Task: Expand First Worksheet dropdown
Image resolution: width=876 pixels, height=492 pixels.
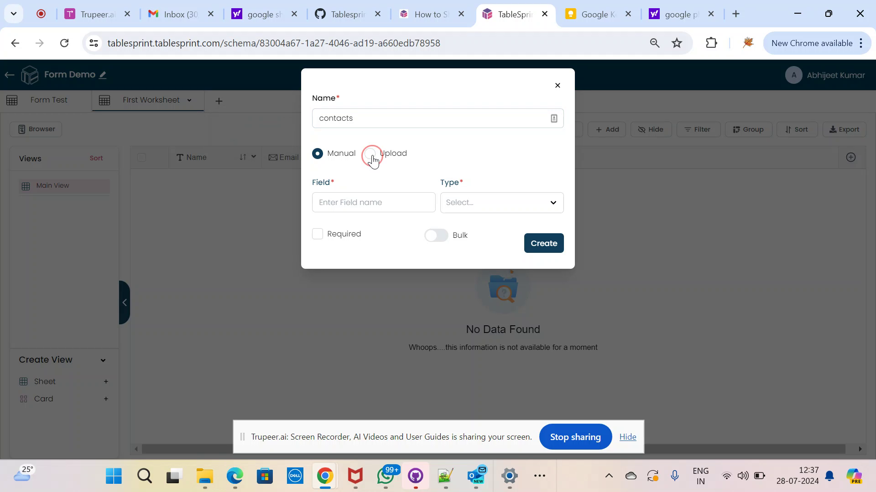Action: tap(189, 100)
